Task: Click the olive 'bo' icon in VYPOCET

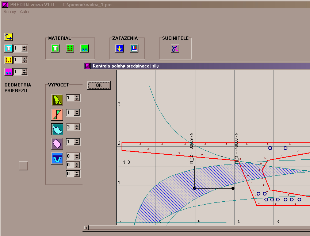Action: [57, 100]
